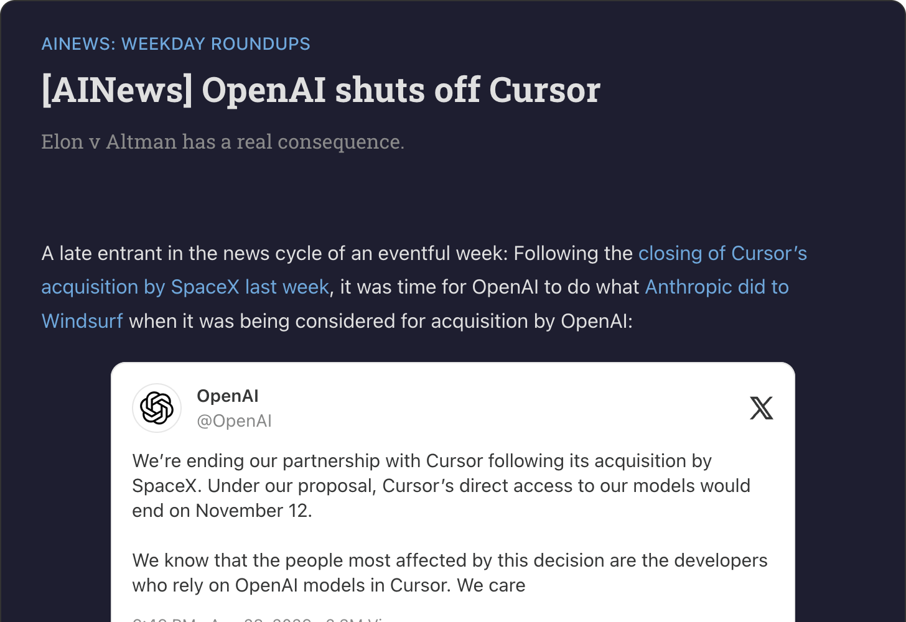The width and height of the screenshot is (906, 622).
Task: Click the OpenAI avatar logo
Action: [157, 408]
